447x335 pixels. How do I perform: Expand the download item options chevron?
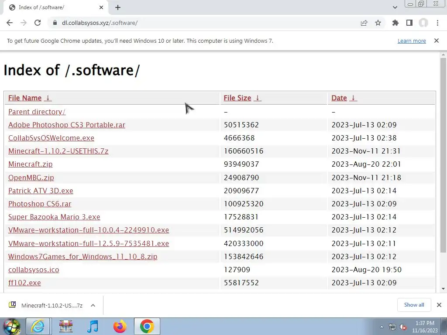click(93, 305)
